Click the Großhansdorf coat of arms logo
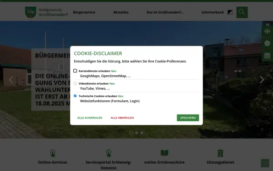The height and width of the screenshot is (171, 273). click(x=30, y=12)
